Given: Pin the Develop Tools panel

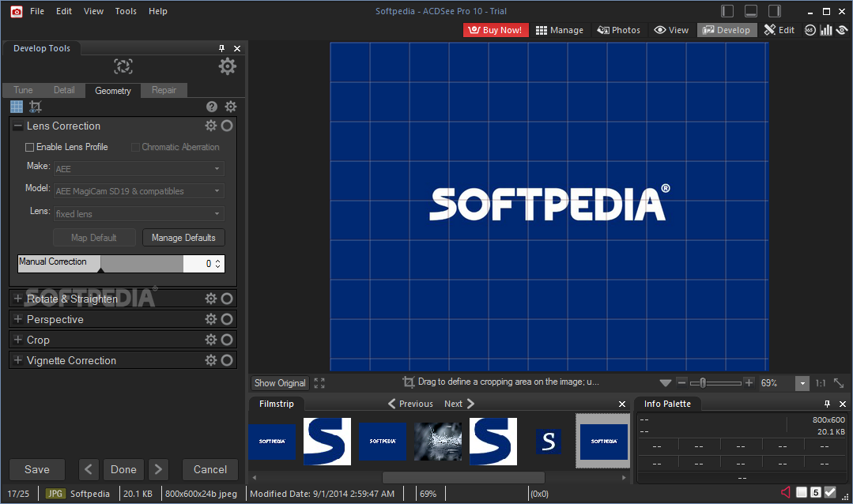Looking at the screenshot, I should [221, 48].
